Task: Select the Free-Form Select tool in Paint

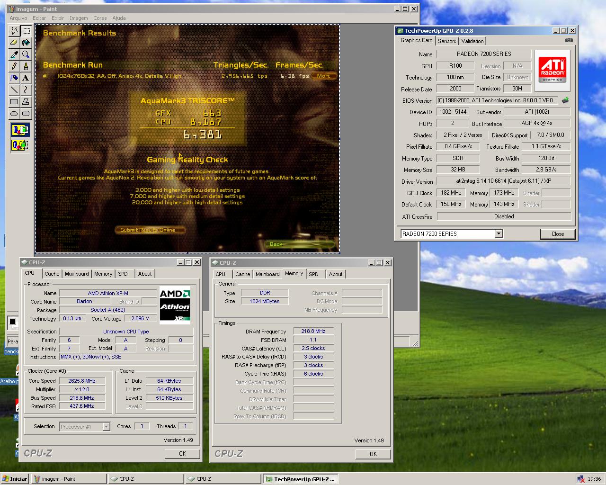Action: [x=14, y=31]
